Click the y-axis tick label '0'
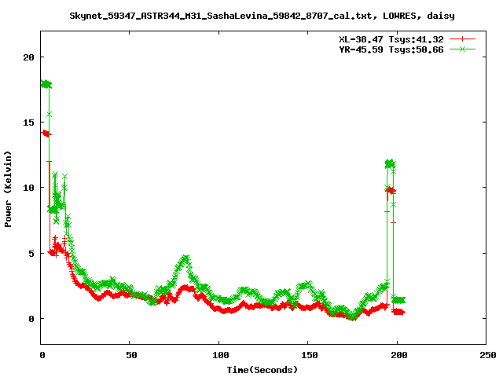 [x=31, y=319]
